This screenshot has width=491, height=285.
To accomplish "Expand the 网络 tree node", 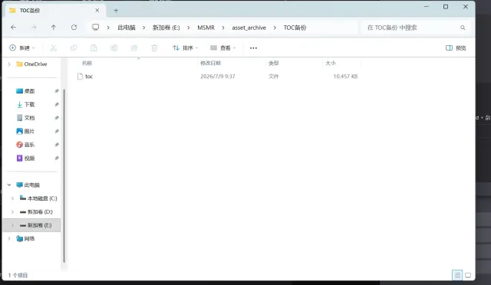I will pos(9,239).
